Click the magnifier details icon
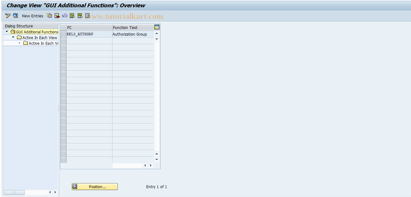The width and height of the screenshot is (411, 197). [x=15, y=16]
